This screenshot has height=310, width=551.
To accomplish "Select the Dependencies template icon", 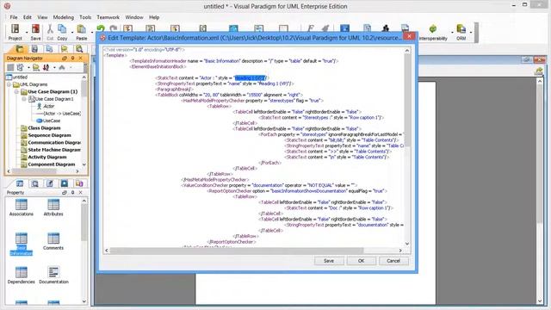I will [x=21, y=276].
